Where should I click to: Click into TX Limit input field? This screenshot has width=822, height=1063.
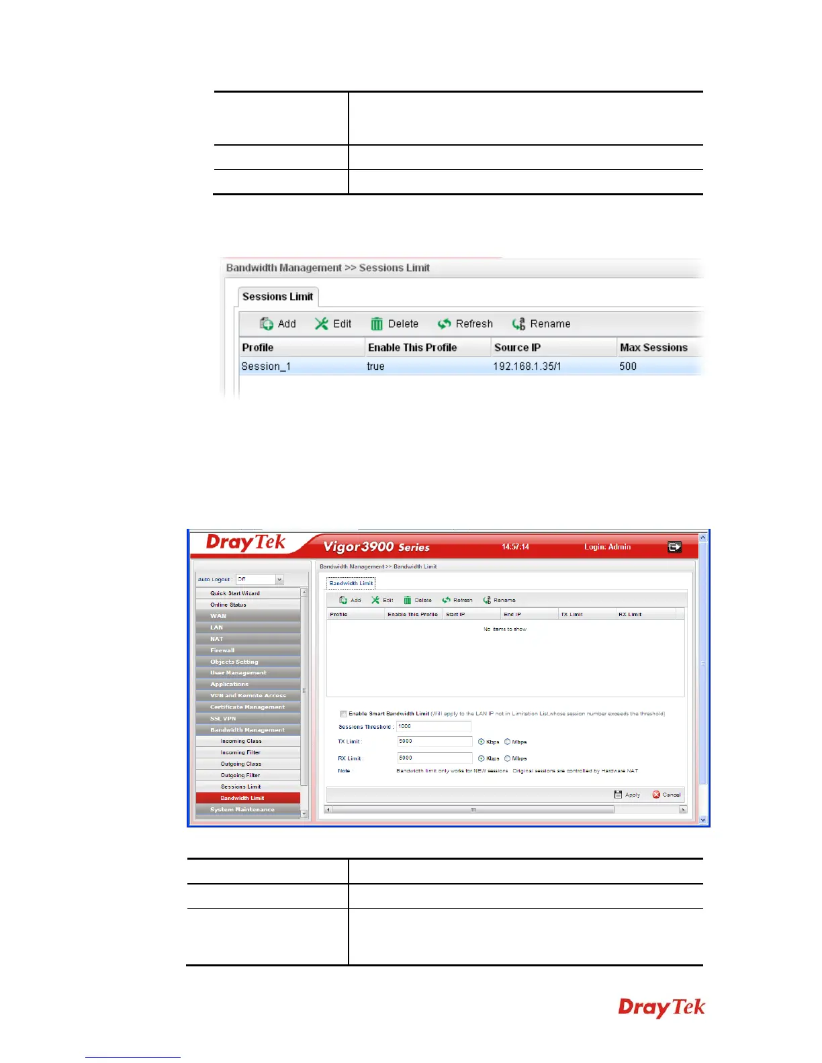pos(435,742)
